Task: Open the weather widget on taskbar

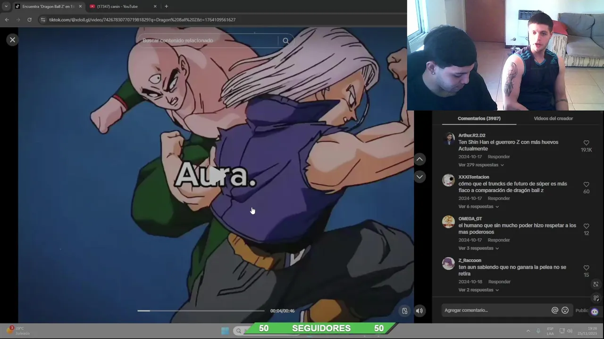Action: 19,331
